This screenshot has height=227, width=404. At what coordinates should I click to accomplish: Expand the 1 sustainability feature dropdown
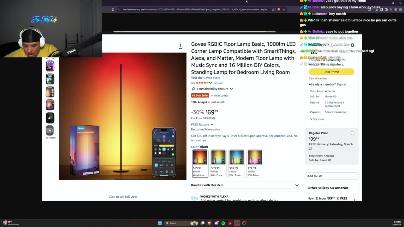231,89
